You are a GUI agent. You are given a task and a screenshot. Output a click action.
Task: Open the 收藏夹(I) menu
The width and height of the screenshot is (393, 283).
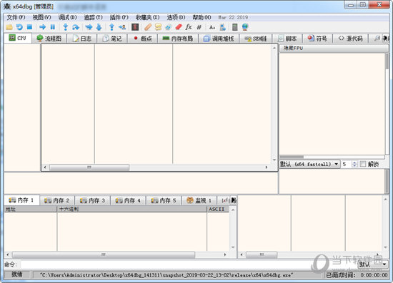[147, 17]
